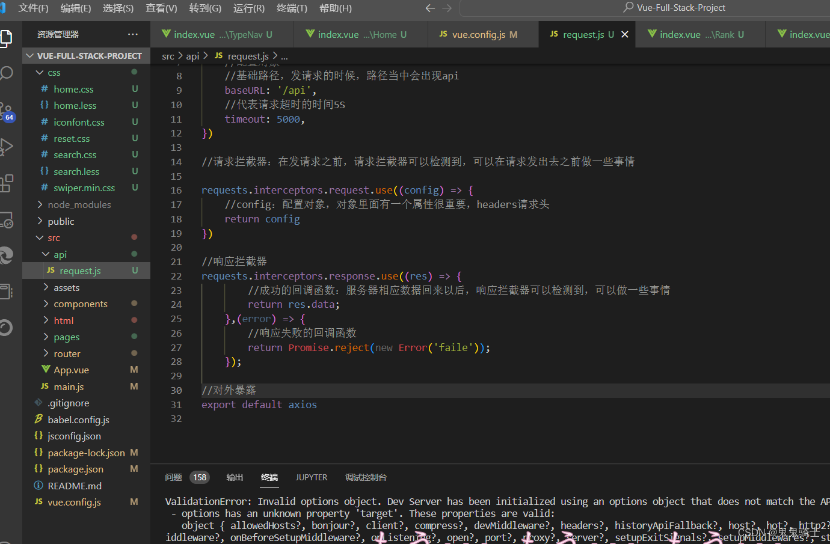This screenshot has height=544, width=830.
Task: Switch to index.vue Rank tab
Action: [x=701, y=34]
